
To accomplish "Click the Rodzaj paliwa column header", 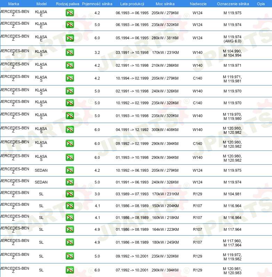I will coord(67,4).
